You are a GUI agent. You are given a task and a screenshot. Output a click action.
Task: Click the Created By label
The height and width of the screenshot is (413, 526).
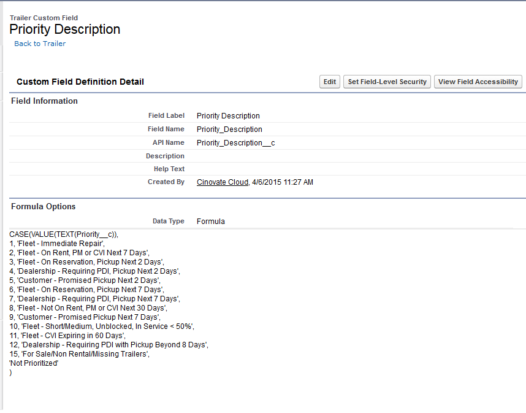tap(166, 182)
